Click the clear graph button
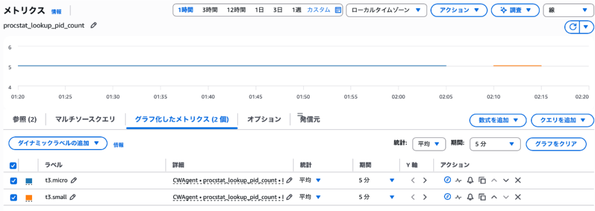The height and width of the screenshot is (211, 595). 556,144
